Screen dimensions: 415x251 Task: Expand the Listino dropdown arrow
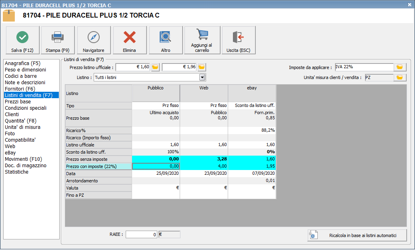[x=202, y=77]
